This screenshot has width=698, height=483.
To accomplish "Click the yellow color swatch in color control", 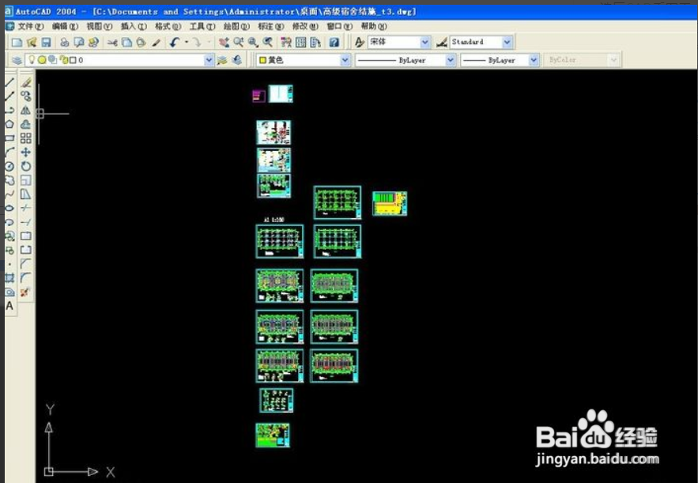I will tap(262, 60).
